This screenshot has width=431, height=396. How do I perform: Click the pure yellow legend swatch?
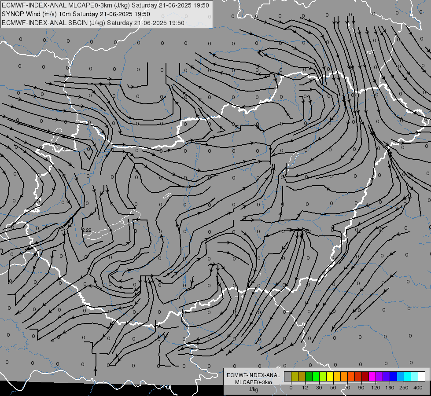click(x=330, y=376)
